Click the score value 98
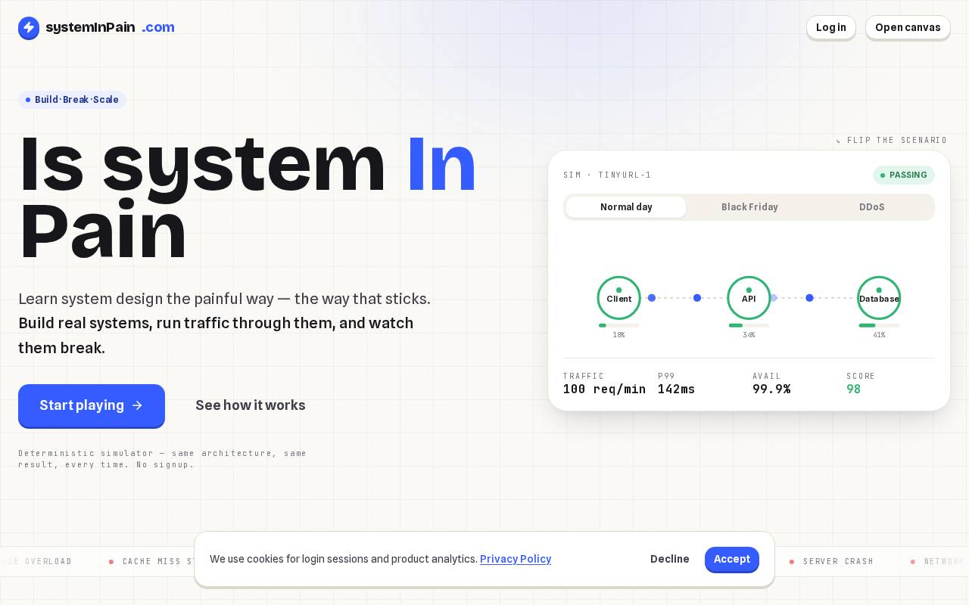The width and height of the screenshot is (969, 605). point(854,389)
